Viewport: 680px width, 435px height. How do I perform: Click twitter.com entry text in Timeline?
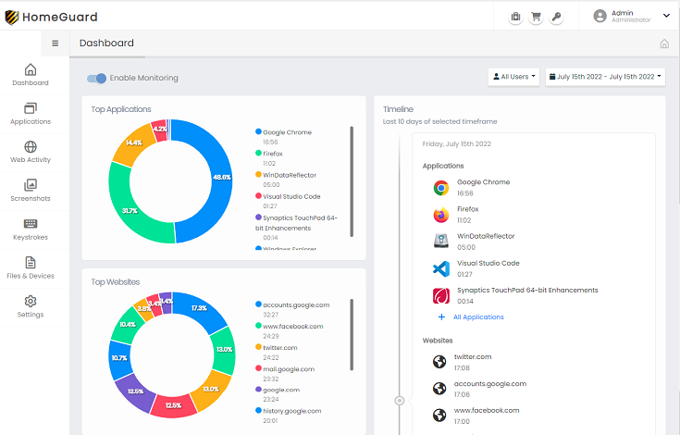(472, 357)
